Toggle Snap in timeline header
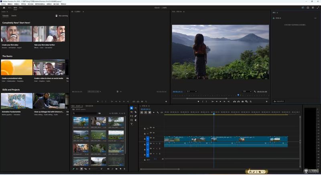Screen dimensions: 321x175 coord(146,113)
